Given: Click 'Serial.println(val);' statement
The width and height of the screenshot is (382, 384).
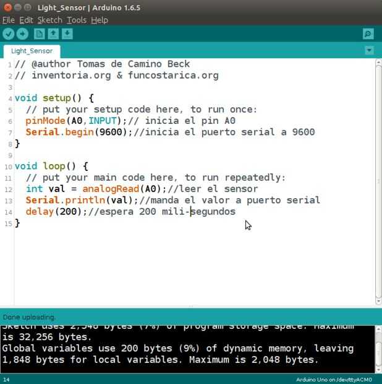Looking at the screenshot, I should point(82,200).
